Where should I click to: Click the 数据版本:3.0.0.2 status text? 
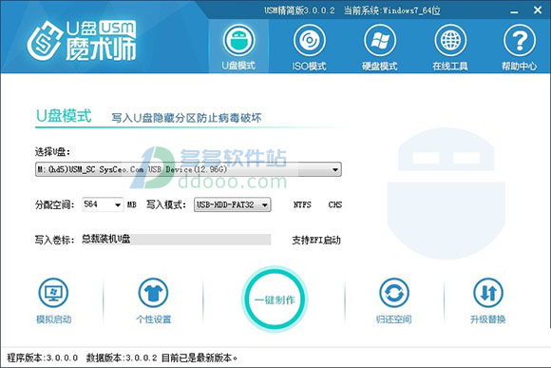click(122, 358)
